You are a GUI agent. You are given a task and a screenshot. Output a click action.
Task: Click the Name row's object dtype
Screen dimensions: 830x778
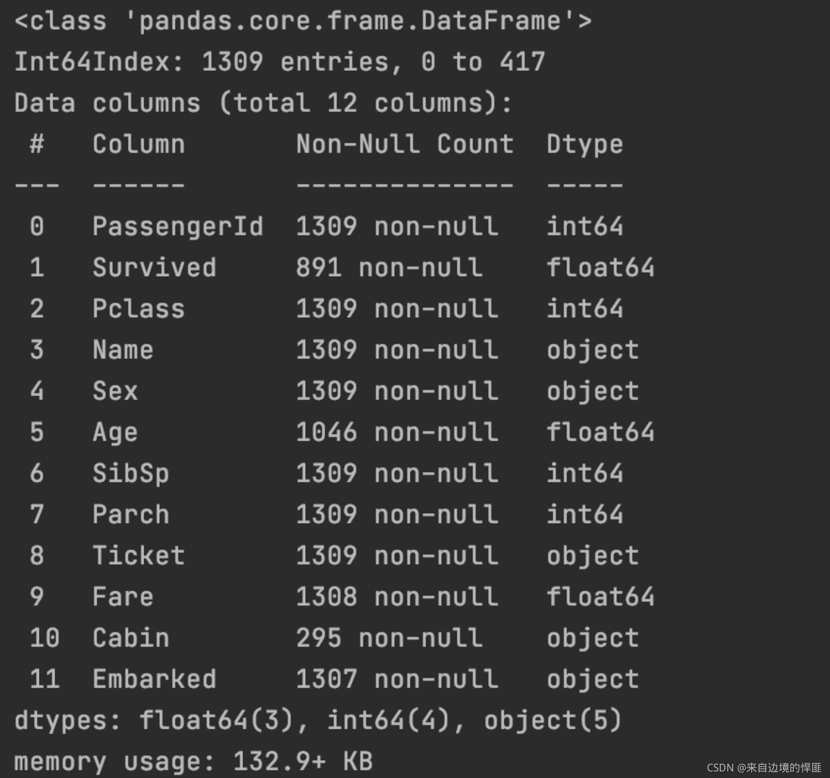point(592,350)
